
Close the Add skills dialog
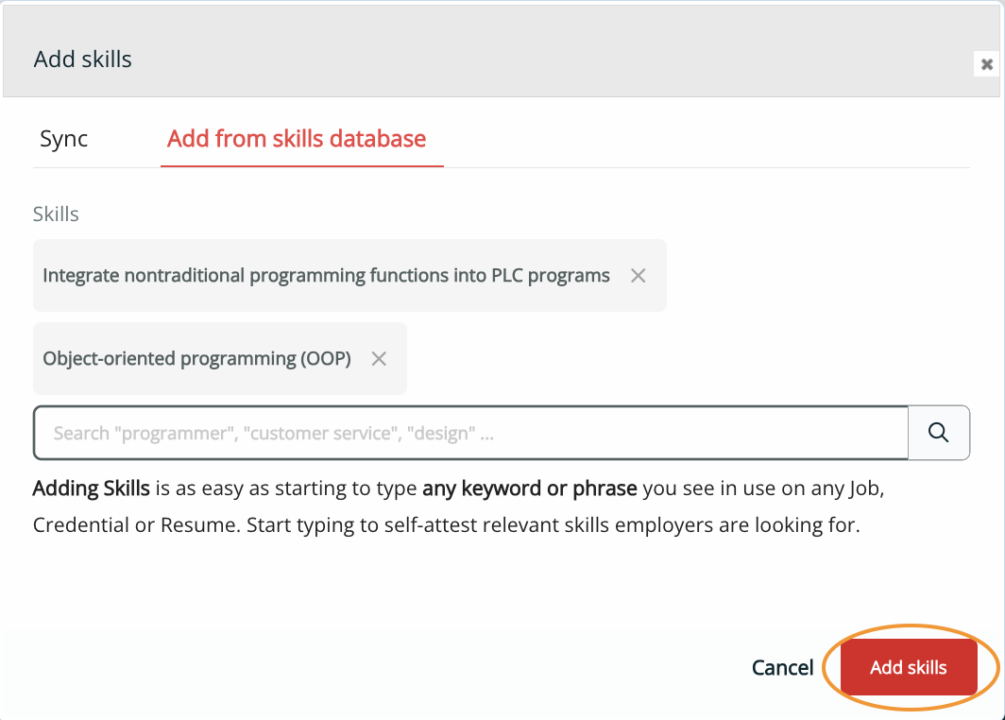(x=987, y=64)
